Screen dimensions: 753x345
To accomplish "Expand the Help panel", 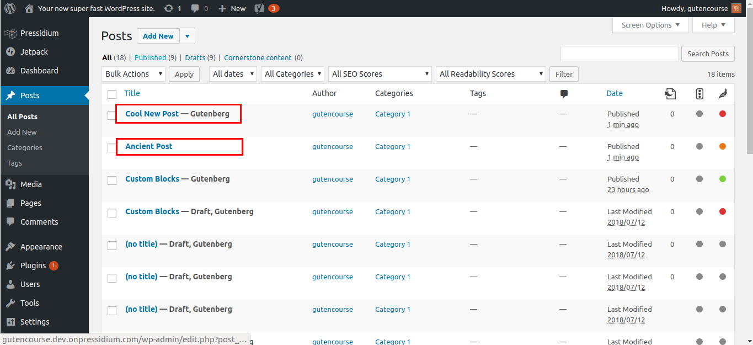I will tap(714, 25).
